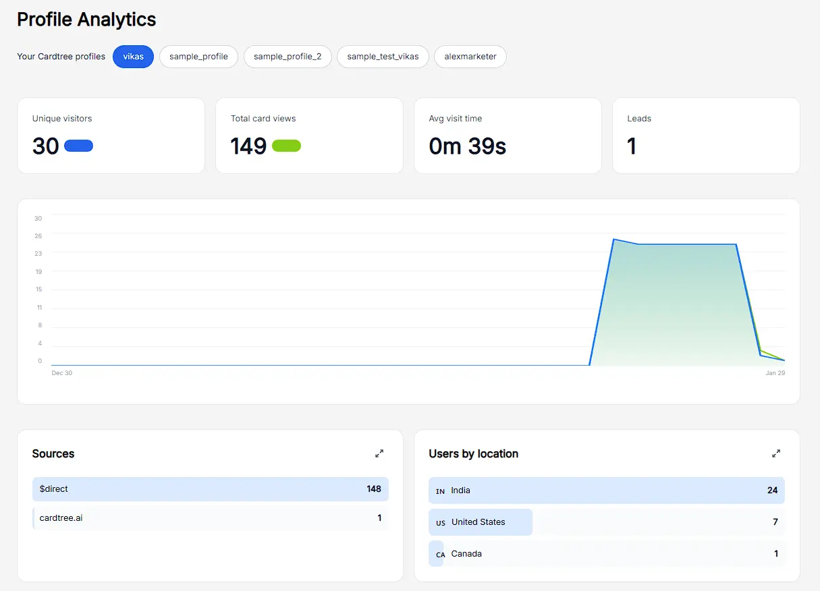Open the sample_profile_2 profile
The width and height of the screenshot is (820, 591).
pyautogui.click(x=288, y=57)
